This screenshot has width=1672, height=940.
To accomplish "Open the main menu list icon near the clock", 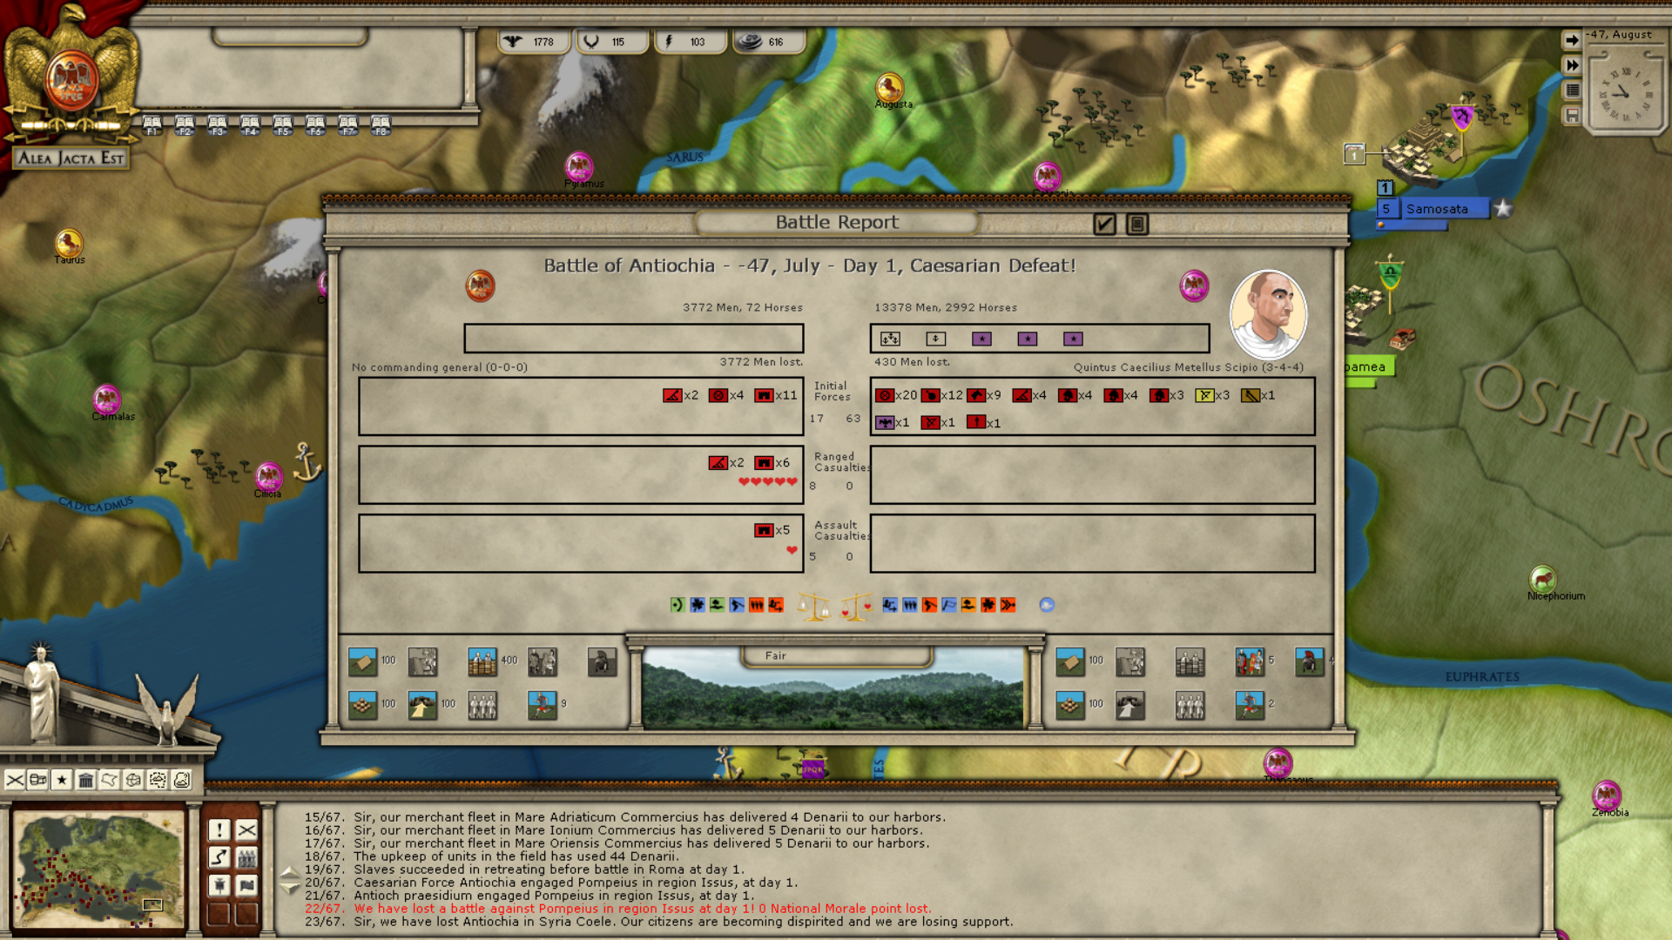I will coord(1571,90).
